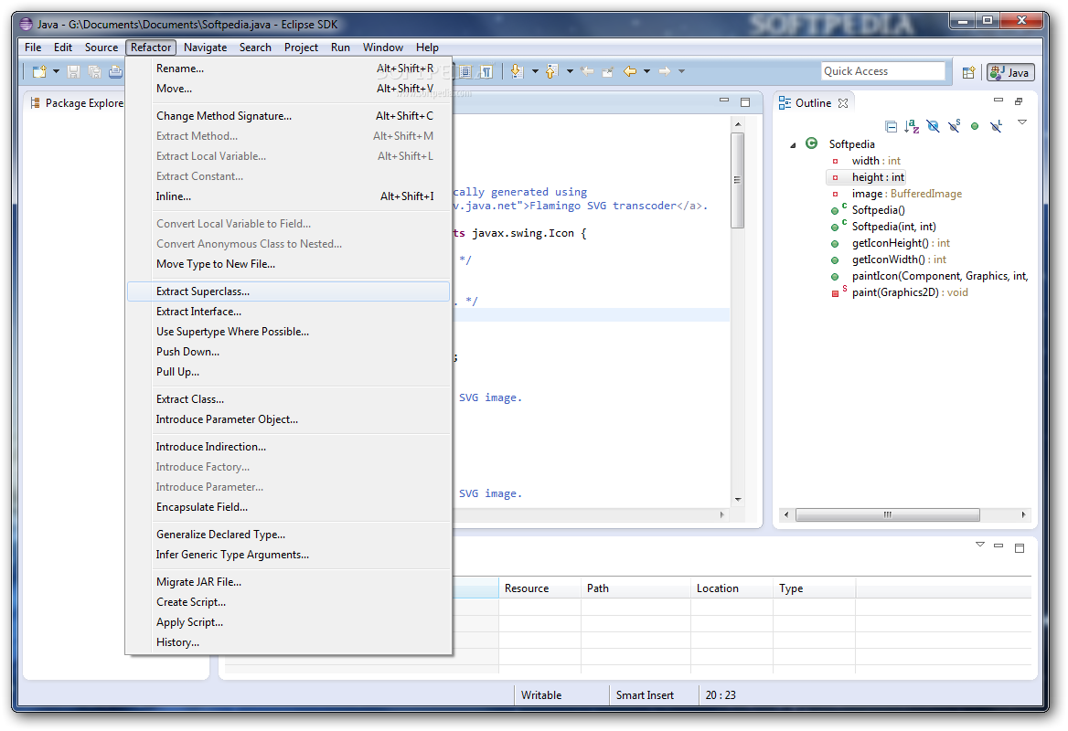Screen dimensions: 1068x731
Task: Minimize the editor area
Action: click(x=724, y=100)
